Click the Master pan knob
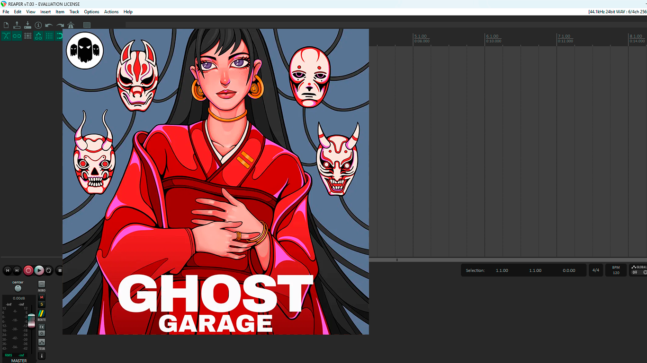This screenshot has width=647, height=363. [18, 288]
